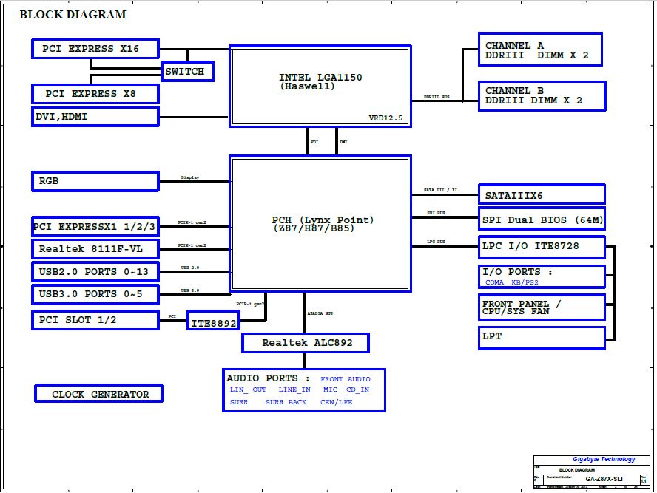
Task: Select the FRONT PANEL / CPU/SYS FAN block
Action: pos(541,307)
